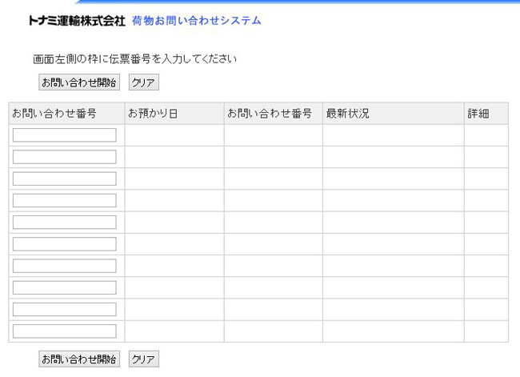
Task: Select the sixth tracking number input field
Action: point(65,244)
